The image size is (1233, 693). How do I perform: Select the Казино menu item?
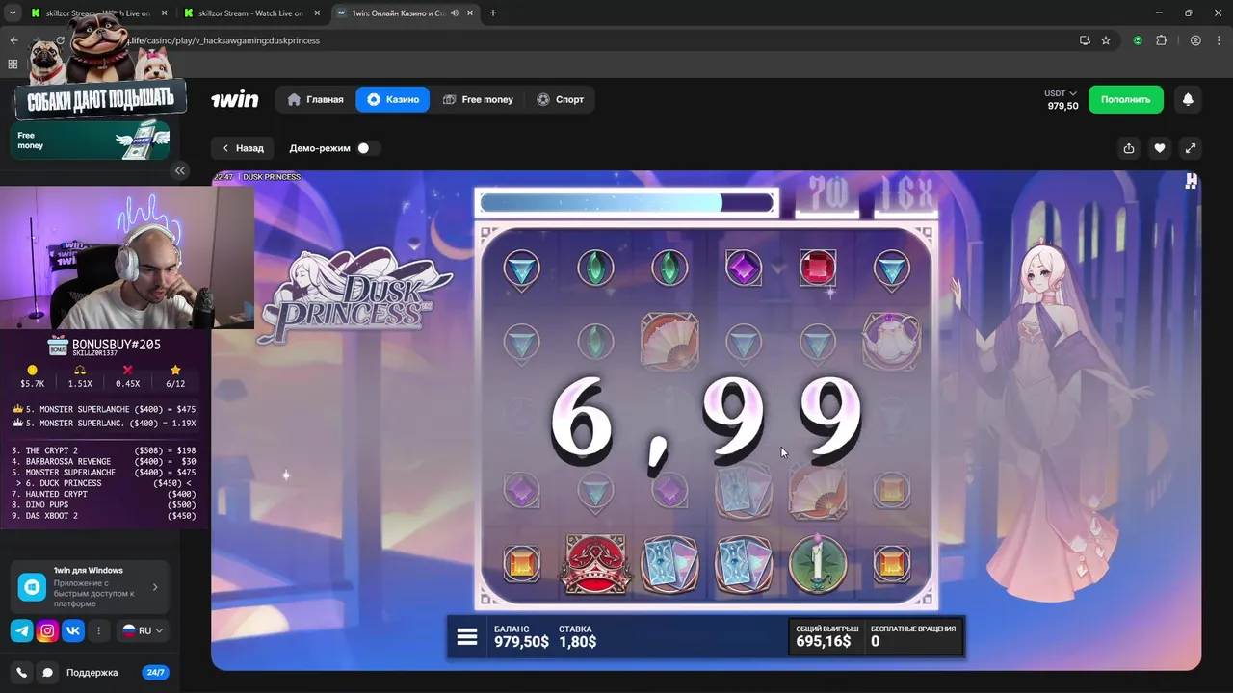393,99
